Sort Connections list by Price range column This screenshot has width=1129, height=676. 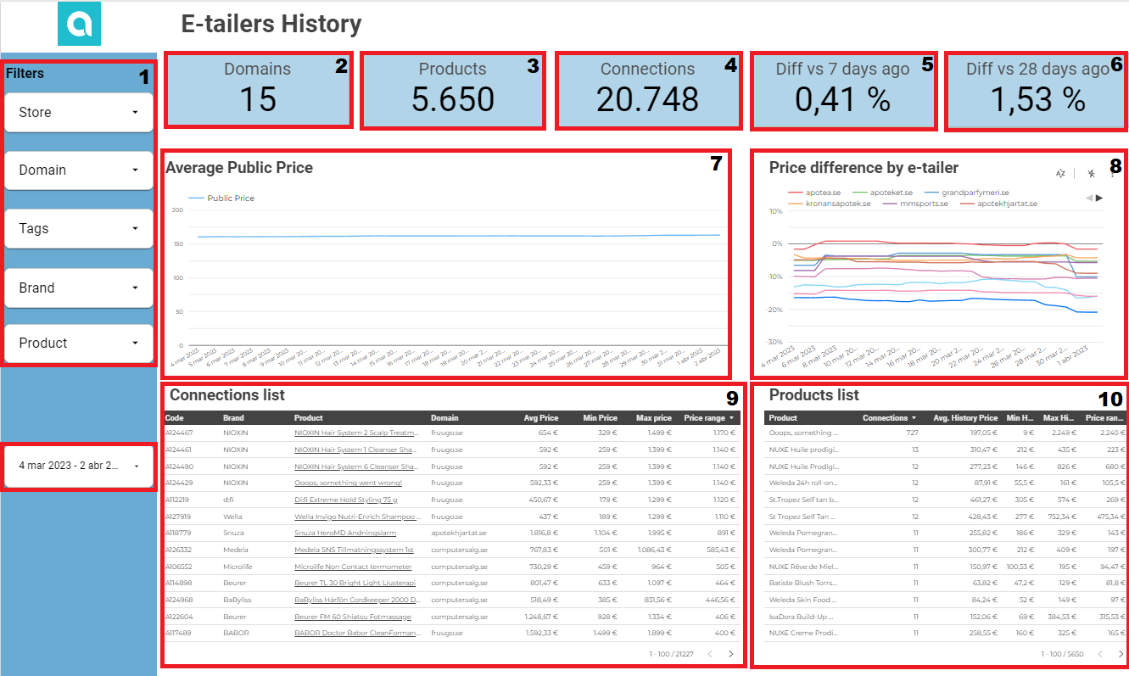709,418
